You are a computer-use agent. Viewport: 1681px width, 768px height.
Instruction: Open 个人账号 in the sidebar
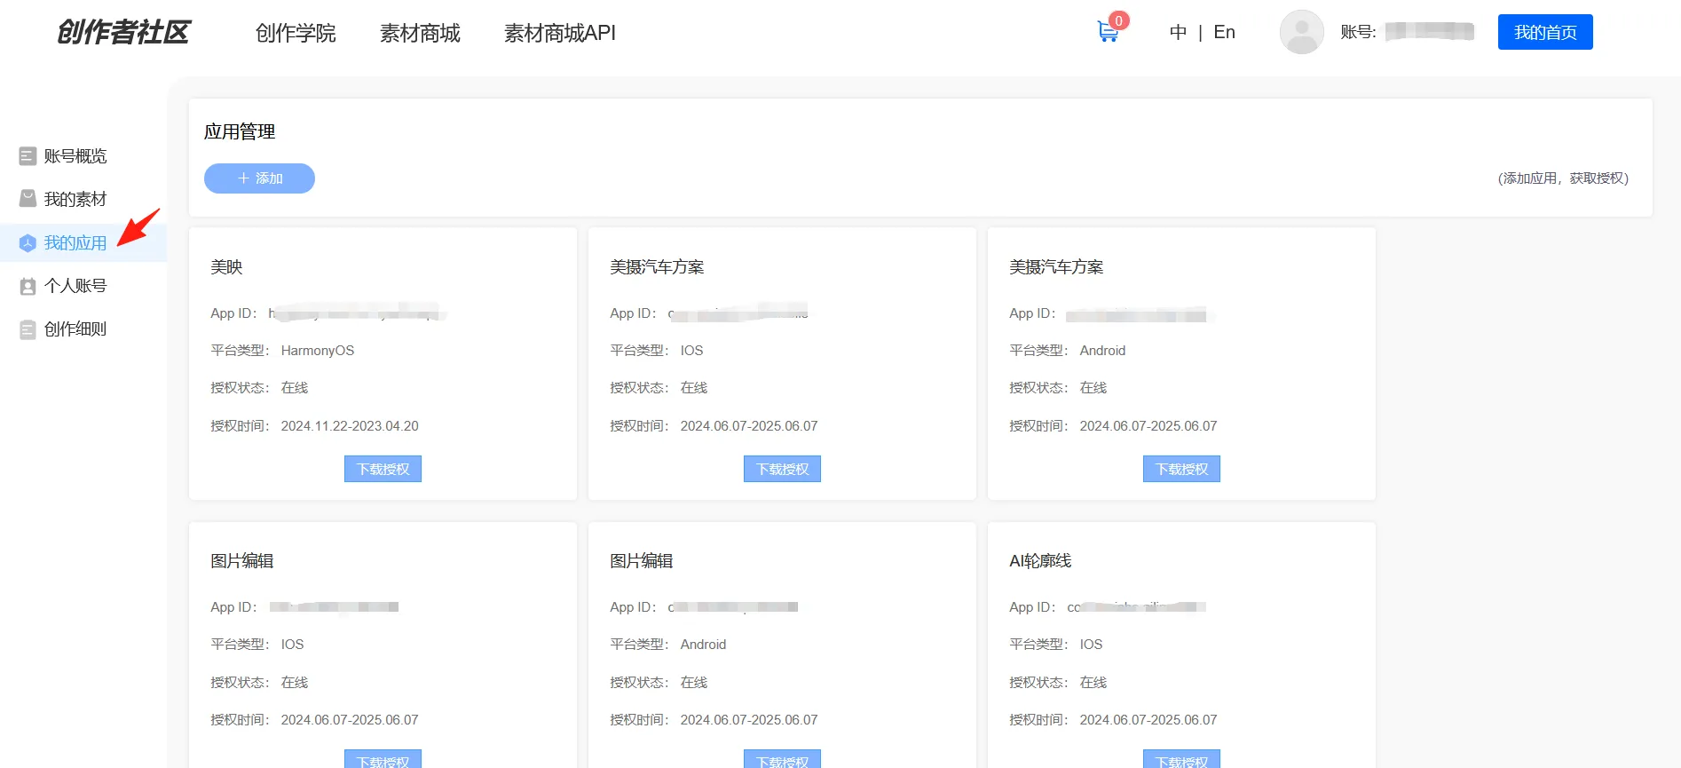(75, 286)
